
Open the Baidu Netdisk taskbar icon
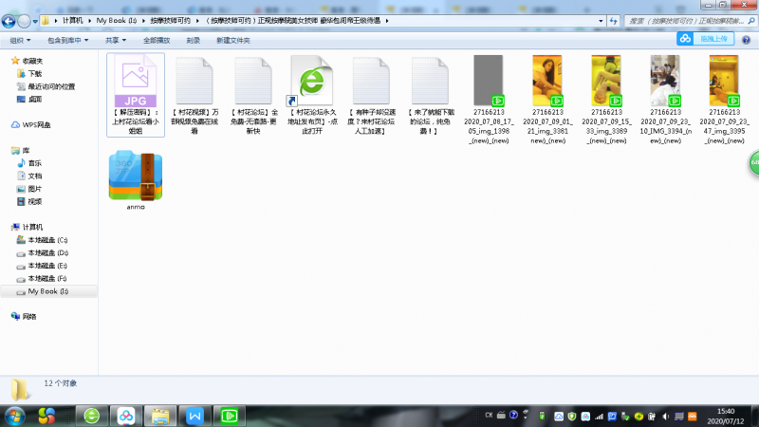(126, 416)
